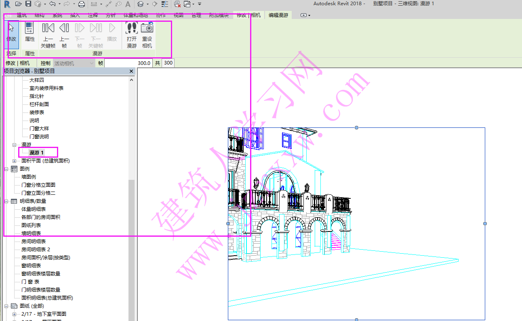The image size is (522, 321).
Task: Click the Aligned Dimension icon
Action: tap(109, 4)
